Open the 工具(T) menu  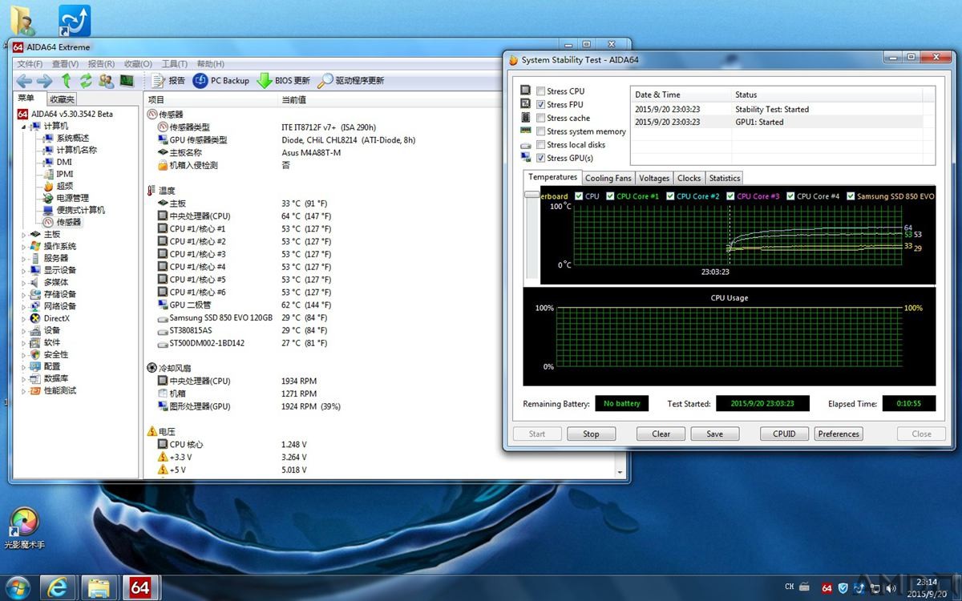174,64
